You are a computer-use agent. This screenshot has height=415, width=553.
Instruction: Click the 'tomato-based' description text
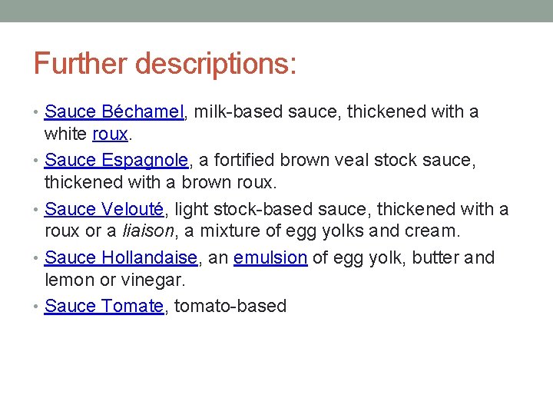[x=230, y=306]
